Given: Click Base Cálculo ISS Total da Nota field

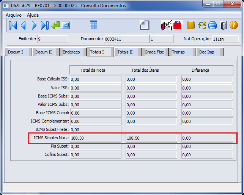Looking at the screenshot, I should point(96,79).
